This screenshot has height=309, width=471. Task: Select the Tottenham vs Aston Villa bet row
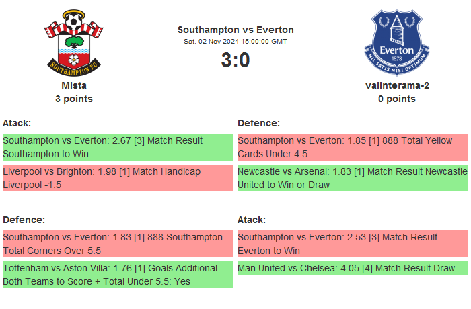(x=118, y=275)
